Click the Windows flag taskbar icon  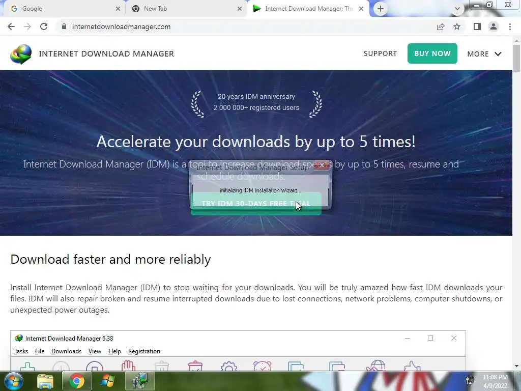click(107, 381)
